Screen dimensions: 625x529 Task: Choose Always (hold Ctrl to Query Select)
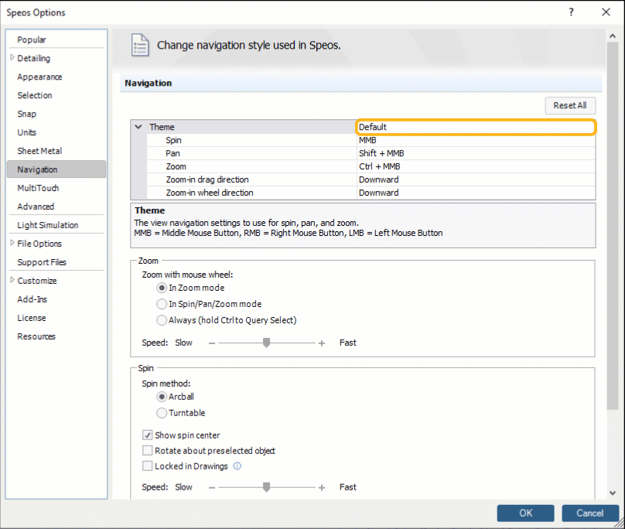point(162,319)
